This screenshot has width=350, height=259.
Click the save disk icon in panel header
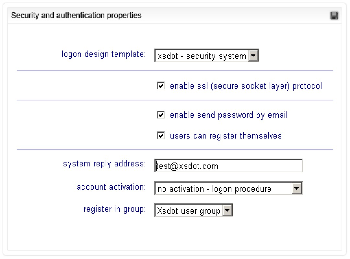334,16
